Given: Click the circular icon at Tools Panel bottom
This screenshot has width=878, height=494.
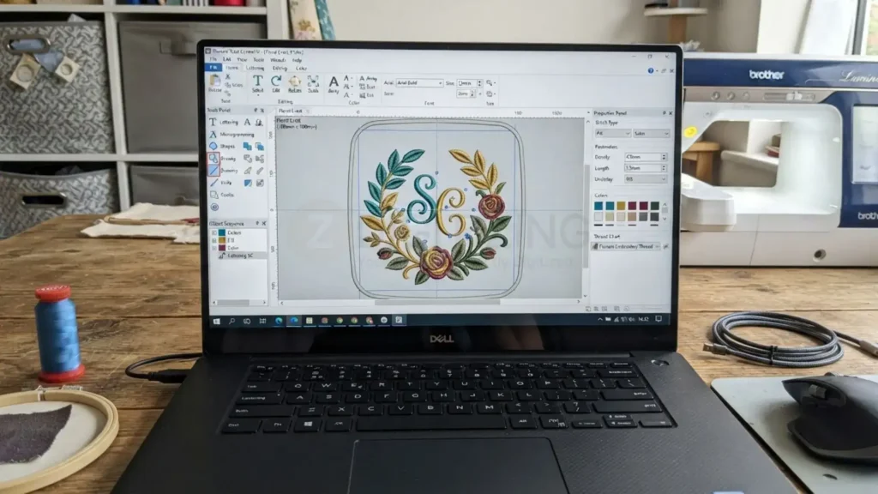Looking at the screenshot, I should (x=214, y=208).
